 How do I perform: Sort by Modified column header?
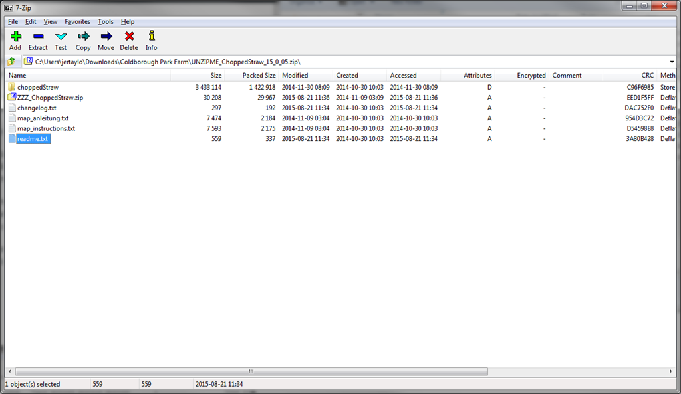[306, 76]
